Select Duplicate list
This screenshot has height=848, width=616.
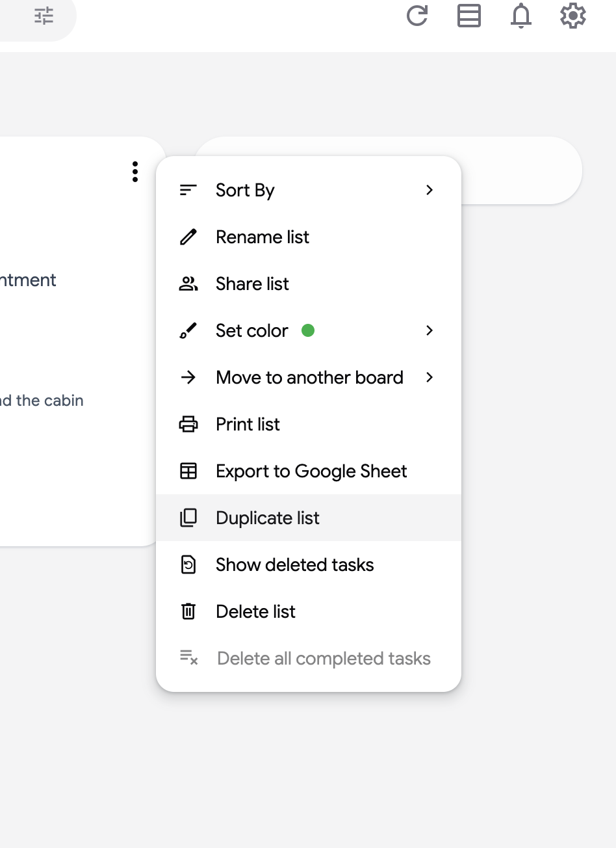(309, 518)
